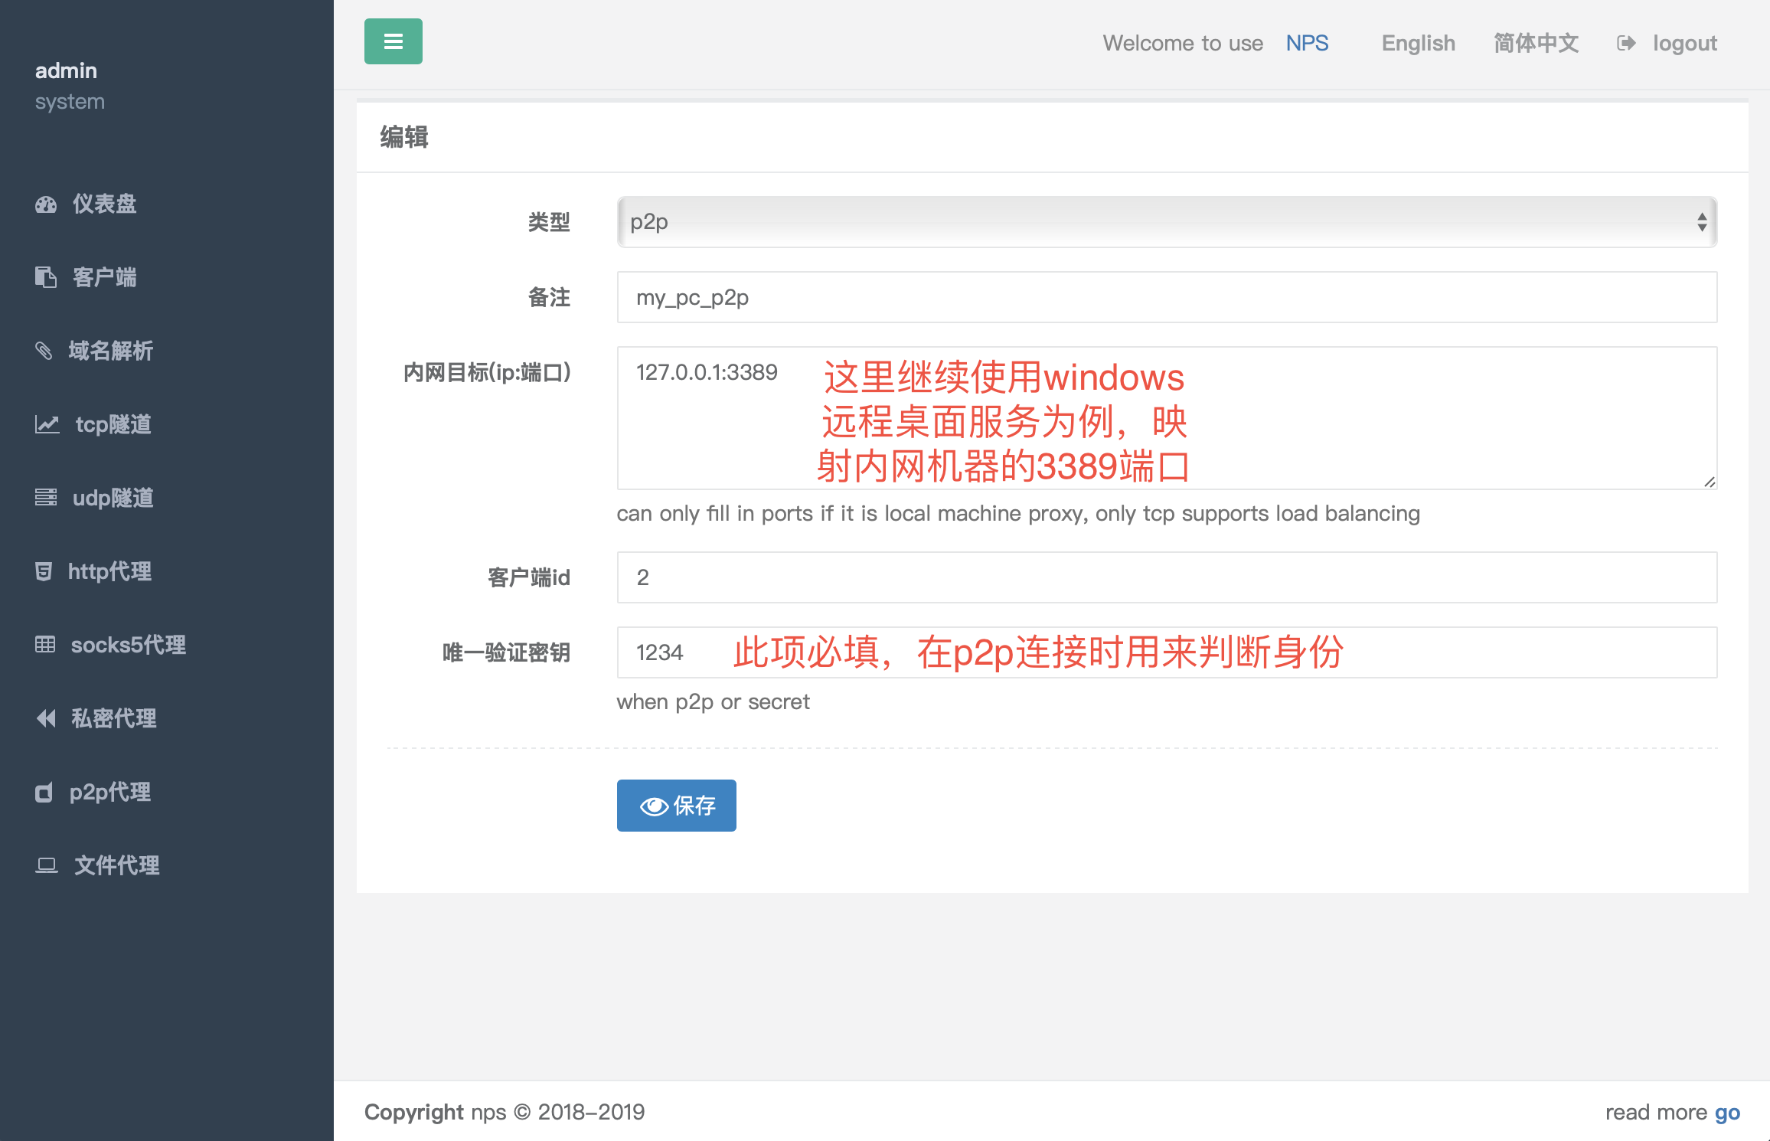Click the client files icon beside 客户端

[x=46, y=277]
